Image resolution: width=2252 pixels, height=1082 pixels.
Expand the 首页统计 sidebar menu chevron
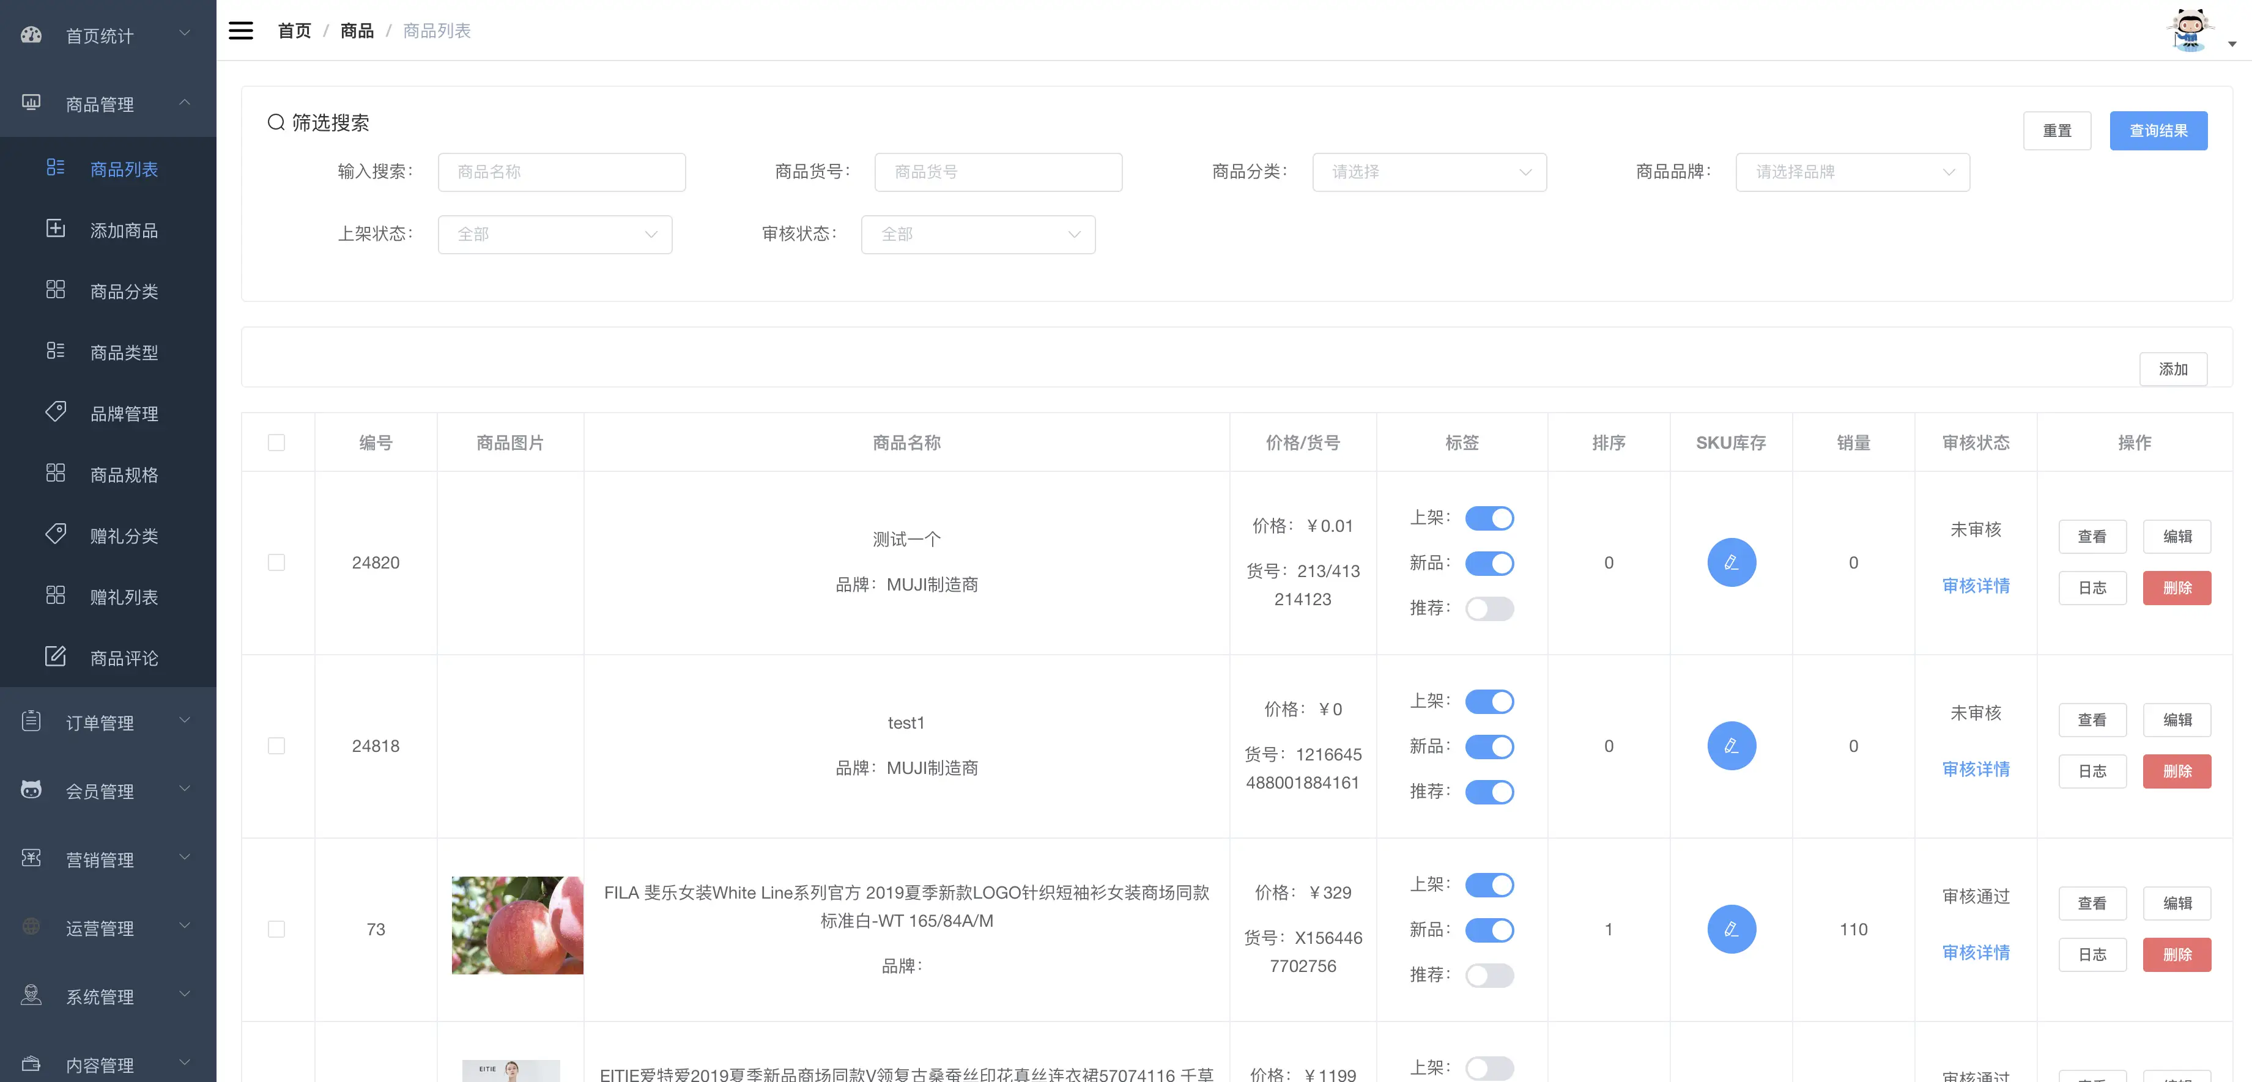tap(185, 33)
